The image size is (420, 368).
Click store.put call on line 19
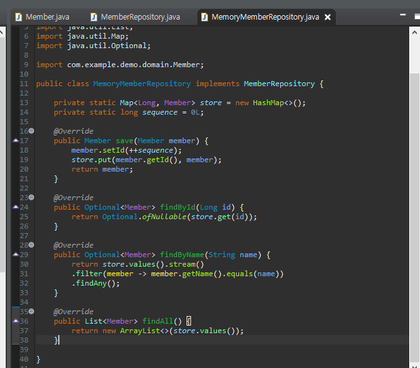(91, 160)
